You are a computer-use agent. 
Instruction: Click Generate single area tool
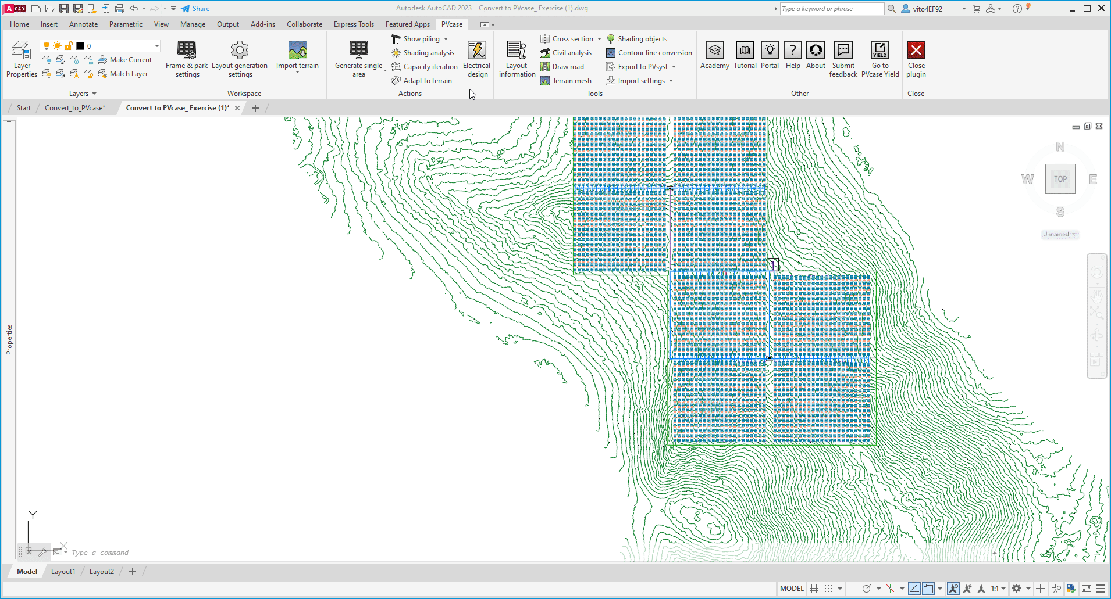click(359, 59)
